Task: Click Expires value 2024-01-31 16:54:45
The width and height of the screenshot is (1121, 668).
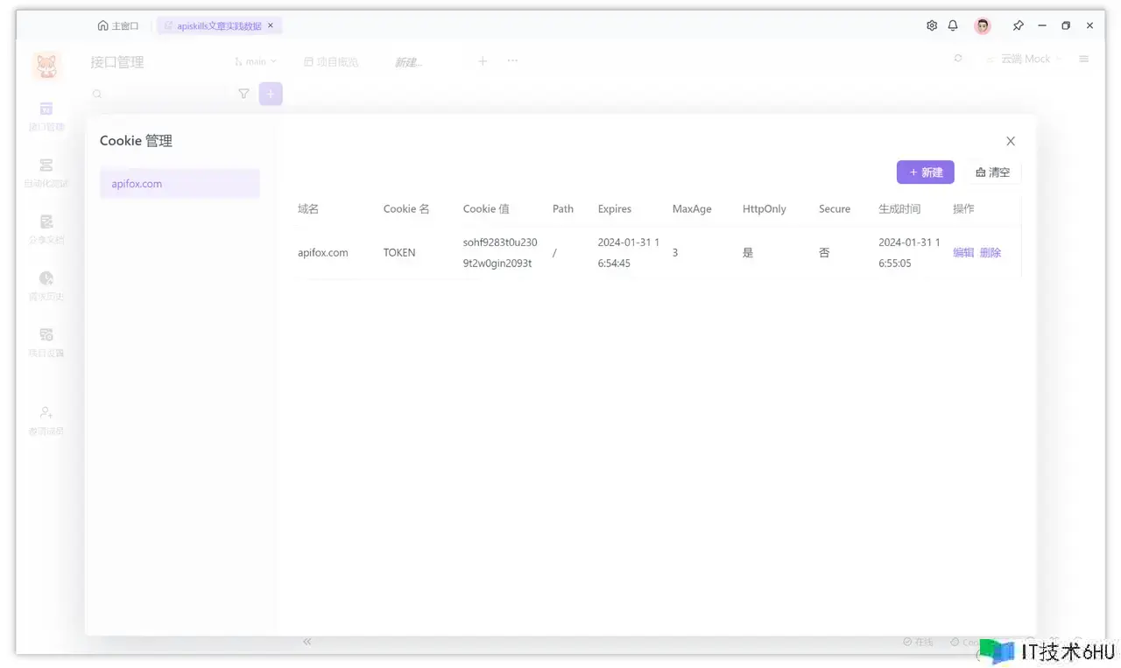Action: tap(629, 253)
